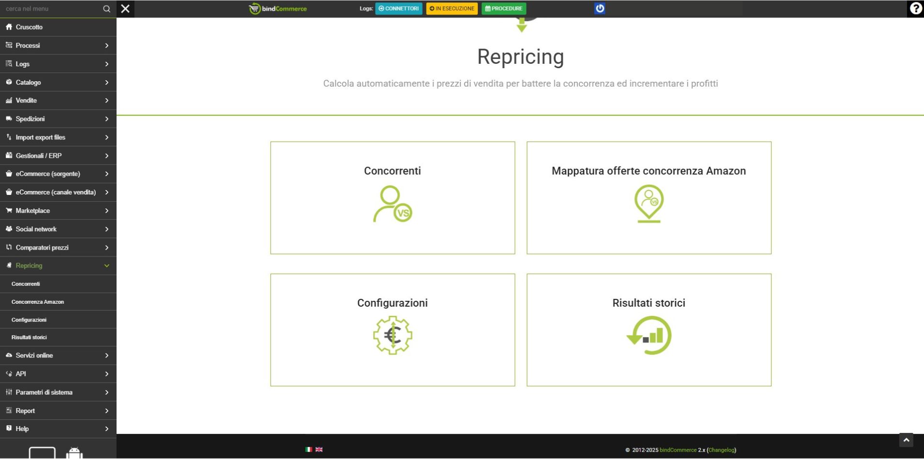Open the help question mark icon
This screenshot has width=924, height=459.
(915, 8)
